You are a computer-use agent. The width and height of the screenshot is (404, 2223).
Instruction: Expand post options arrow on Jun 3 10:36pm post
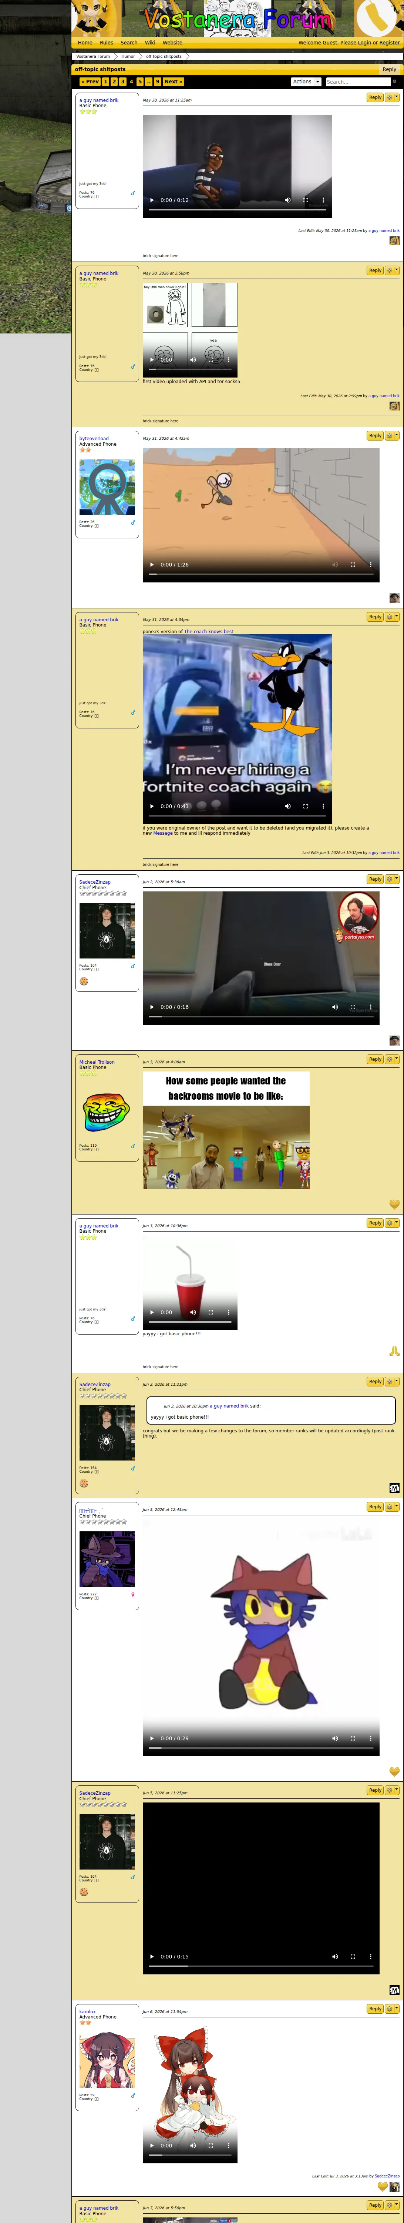click(x=397, y=1223)
